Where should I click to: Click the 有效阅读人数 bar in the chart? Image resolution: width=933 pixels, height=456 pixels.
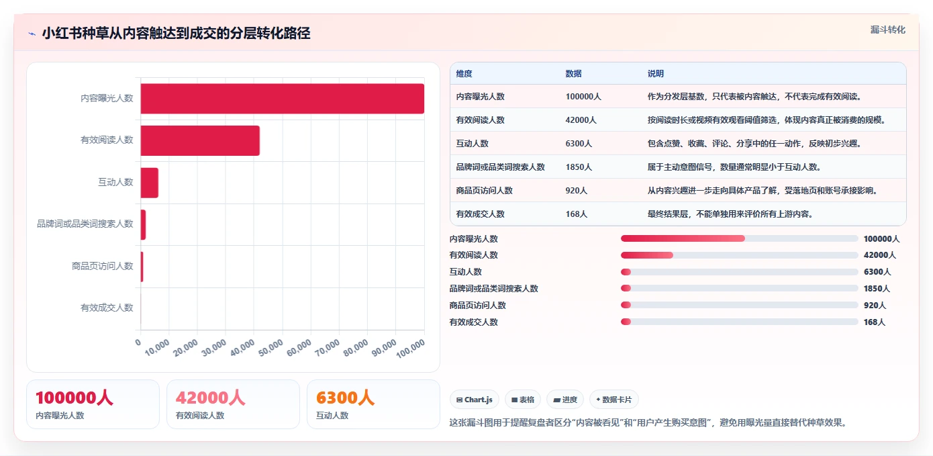pyautogui.click(x=200, y=140)
